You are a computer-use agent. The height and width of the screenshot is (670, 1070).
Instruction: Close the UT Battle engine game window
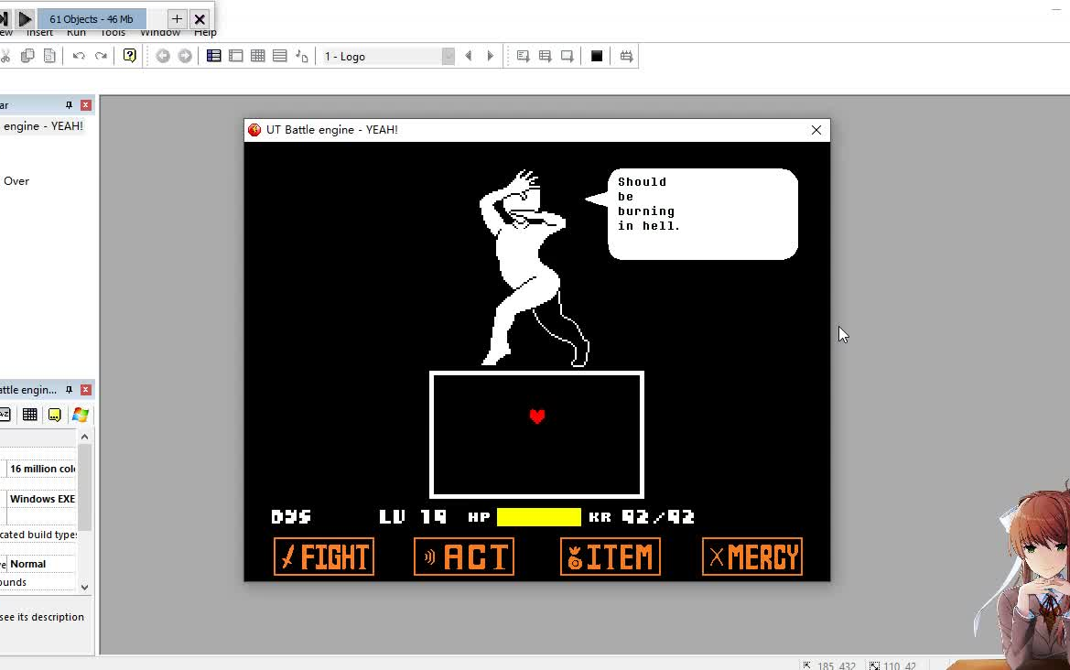point(816,130)
